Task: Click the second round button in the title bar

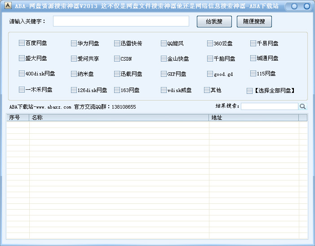Action: coord(306,6)
